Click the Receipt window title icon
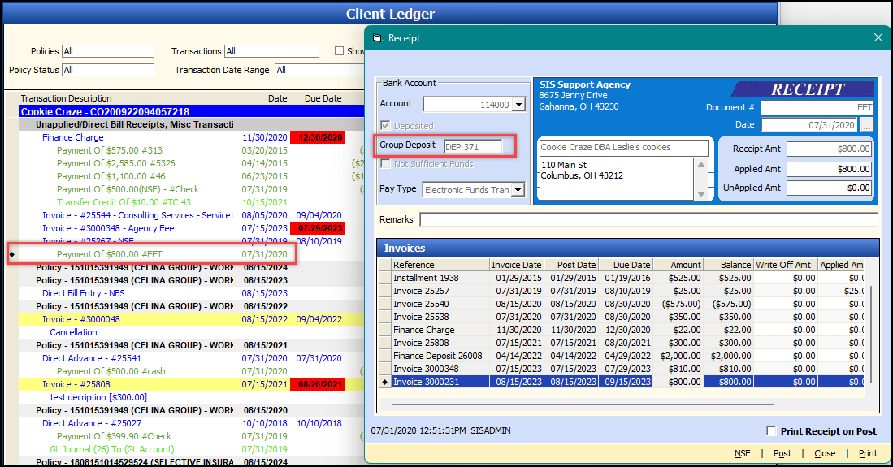The image size is (893, 467). [377, 38]
